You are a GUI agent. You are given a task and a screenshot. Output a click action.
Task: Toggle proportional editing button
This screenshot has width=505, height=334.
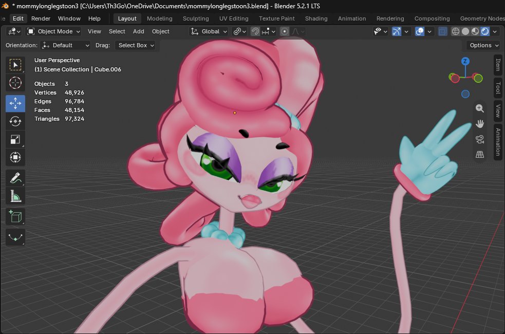point(285,31)
